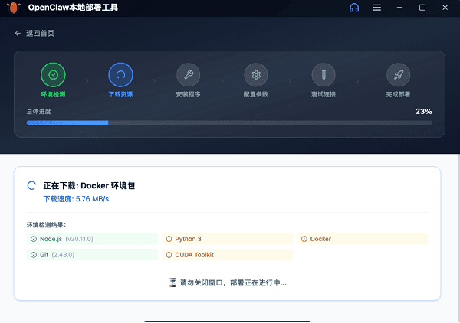Open the hamburger menu in title bar
The image size is (460, 323).
pos(376,8)
